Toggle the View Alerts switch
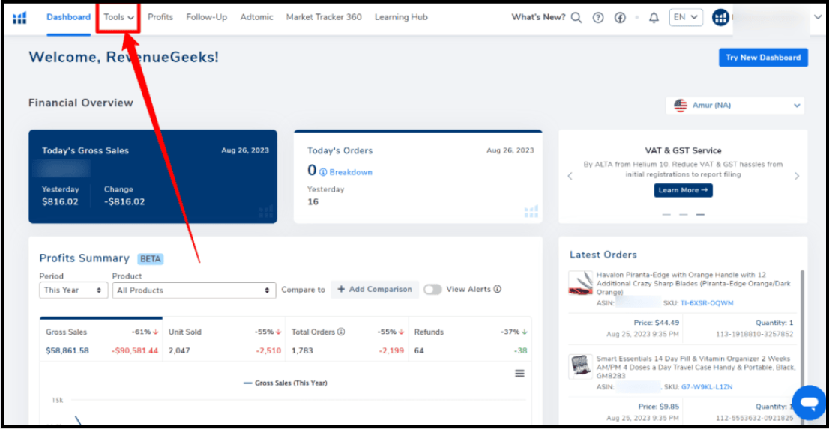829x429 pixels. (432, 290)
